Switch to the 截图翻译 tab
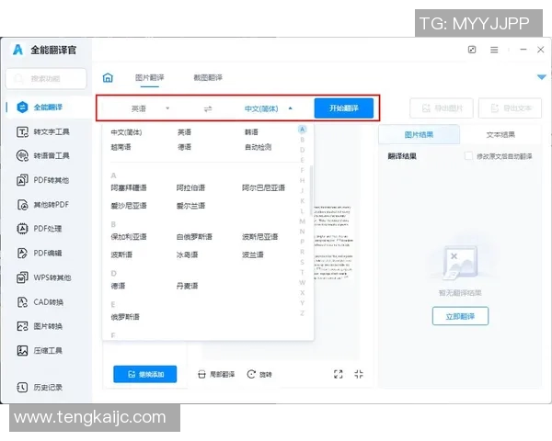 coord(208,77)
